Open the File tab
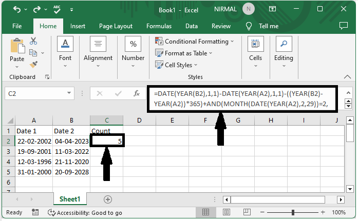Image resolution: width=358 pixels, height=221 pixels. 17,26
